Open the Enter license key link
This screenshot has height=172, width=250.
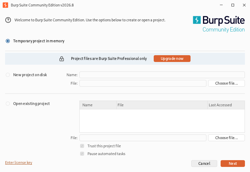click(x=19, y=163)
